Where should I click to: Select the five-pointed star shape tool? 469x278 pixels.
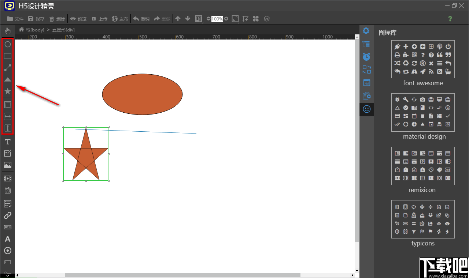point(7,91)
